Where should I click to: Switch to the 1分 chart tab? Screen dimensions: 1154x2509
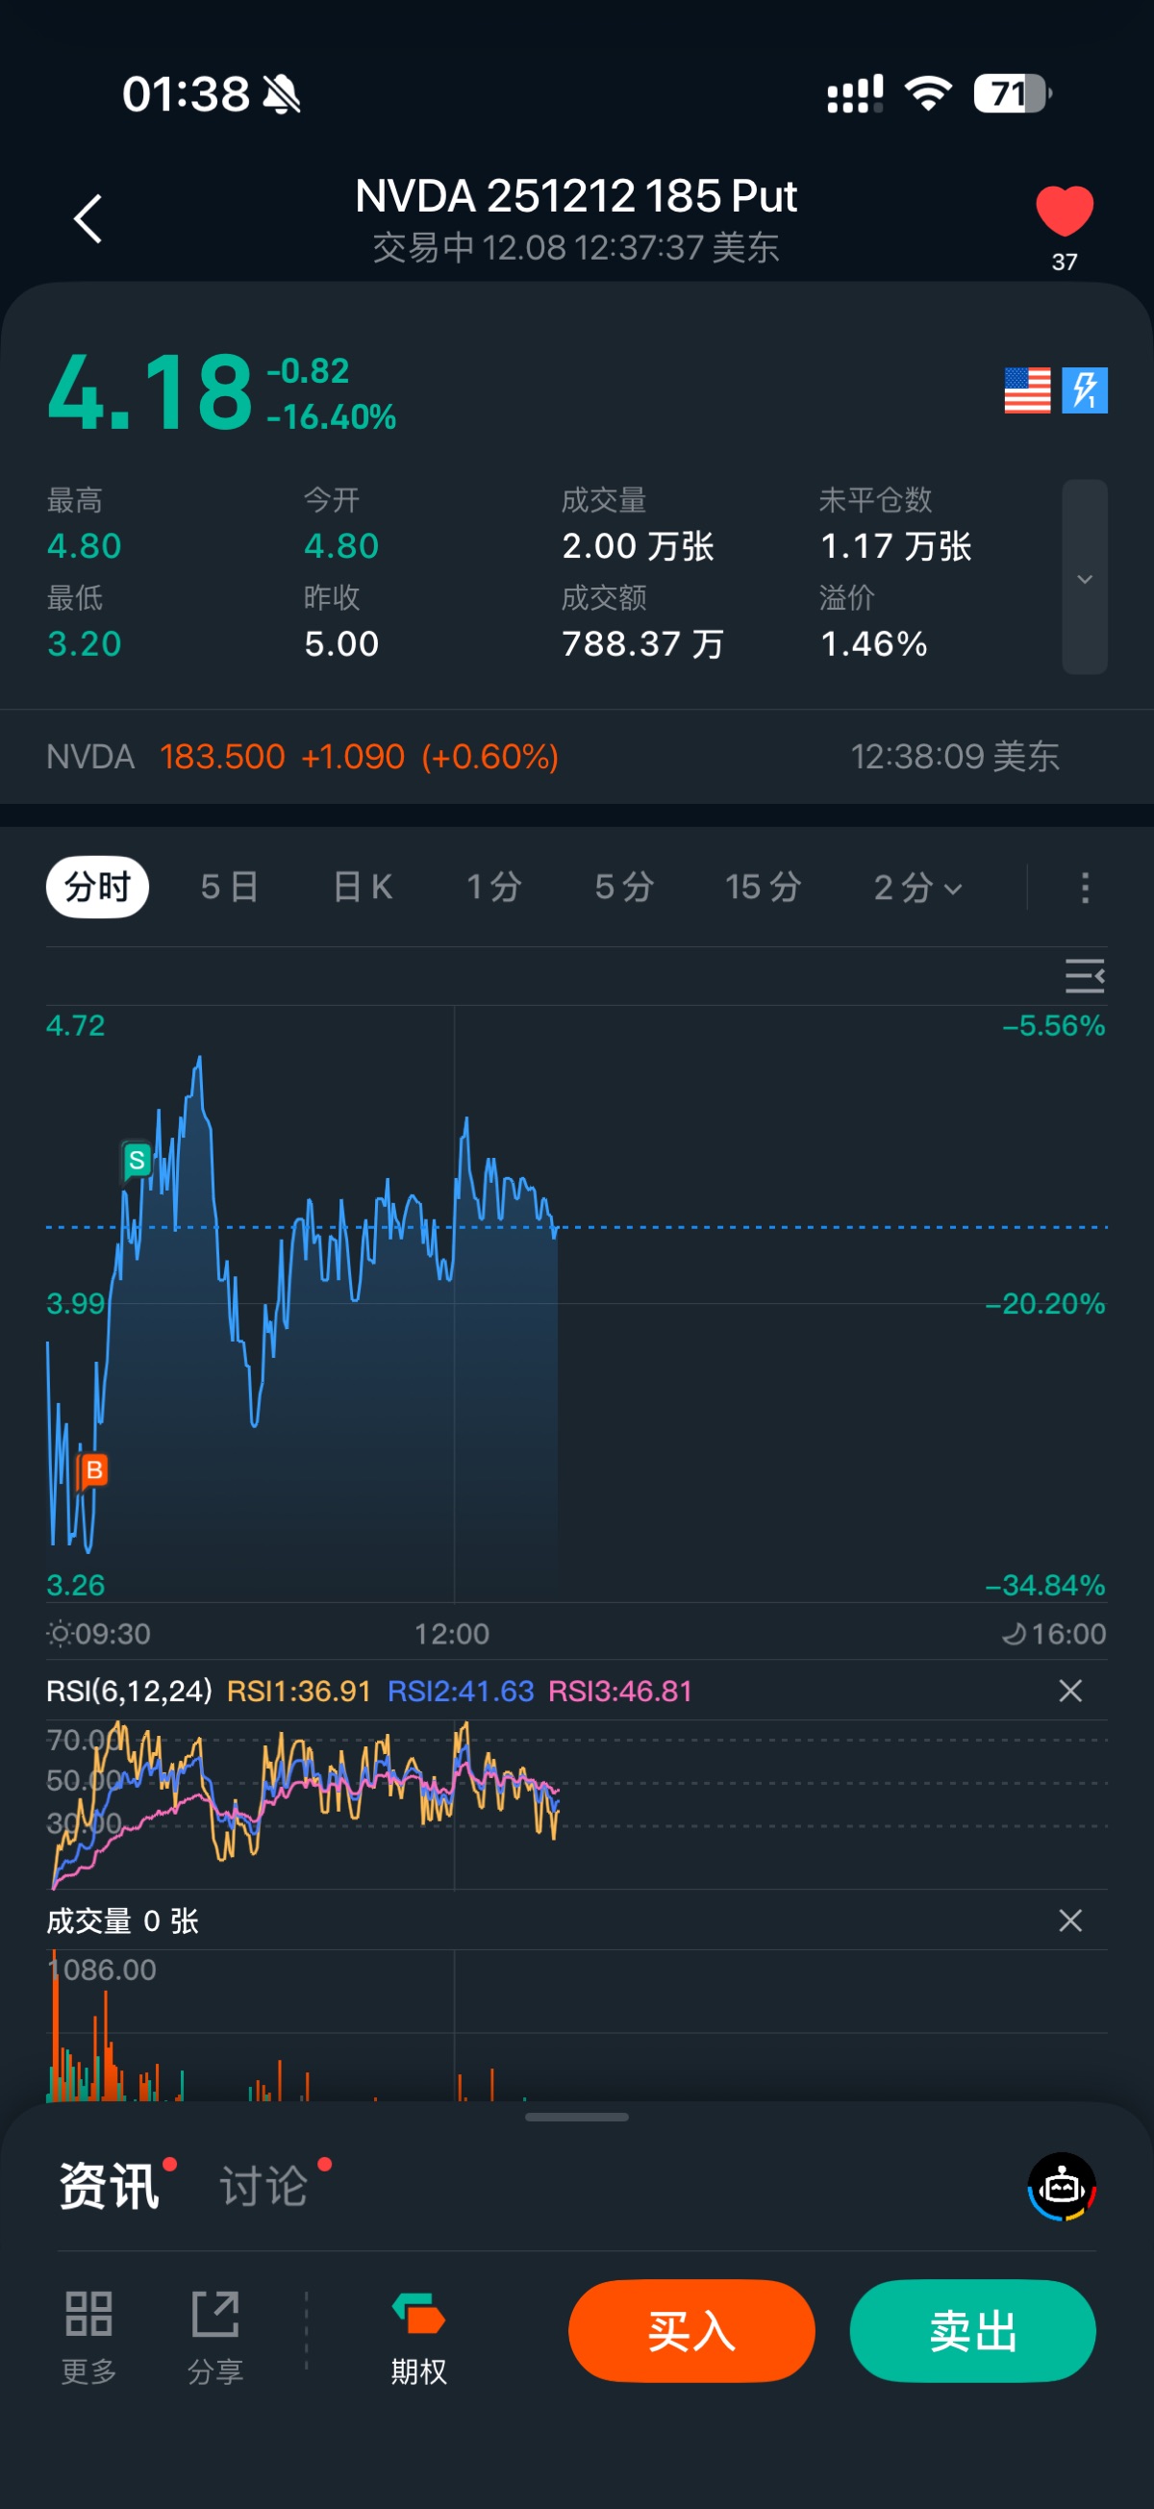[x=494, y=888]
